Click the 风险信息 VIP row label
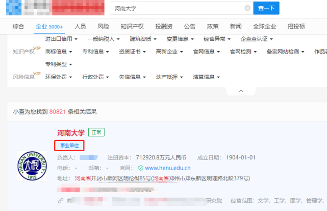The image size is (327, 211). [x=27, y=76]
